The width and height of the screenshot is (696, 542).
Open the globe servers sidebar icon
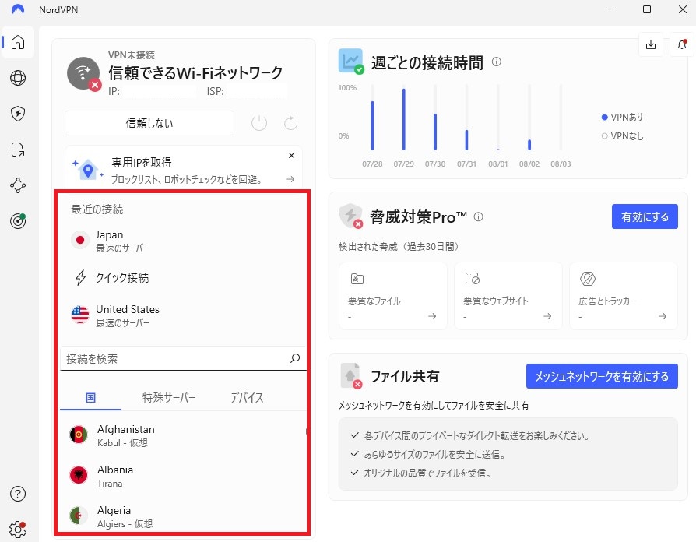[18, 78]
